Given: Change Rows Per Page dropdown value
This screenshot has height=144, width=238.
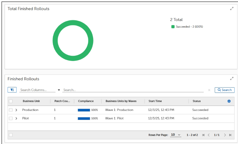Looking at the screenshot, I should (176, 135).
